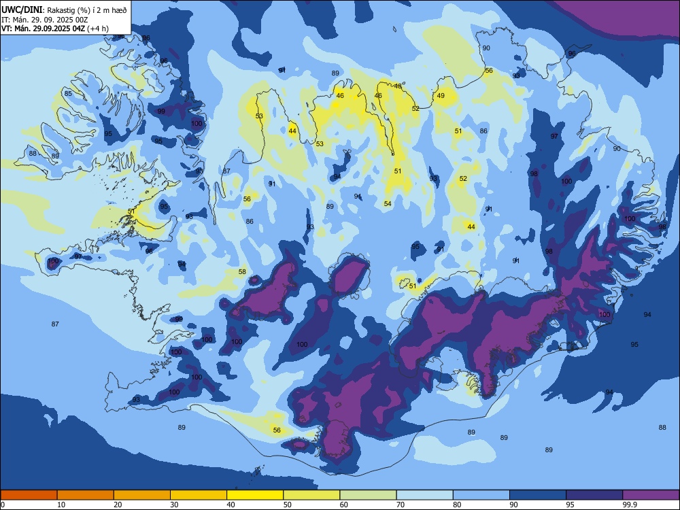Screen dimensions: 680x510
Task: Click the '48' humidity value on map
Action: [x=398, y=86]
